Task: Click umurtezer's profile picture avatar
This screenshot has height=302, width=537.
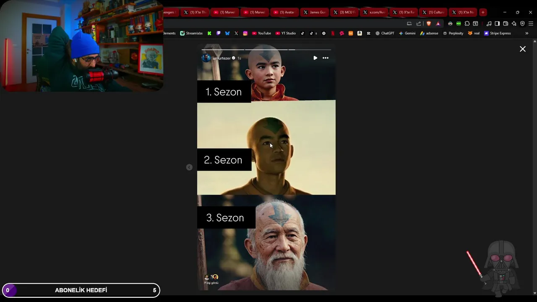Action: coord(206,58)
